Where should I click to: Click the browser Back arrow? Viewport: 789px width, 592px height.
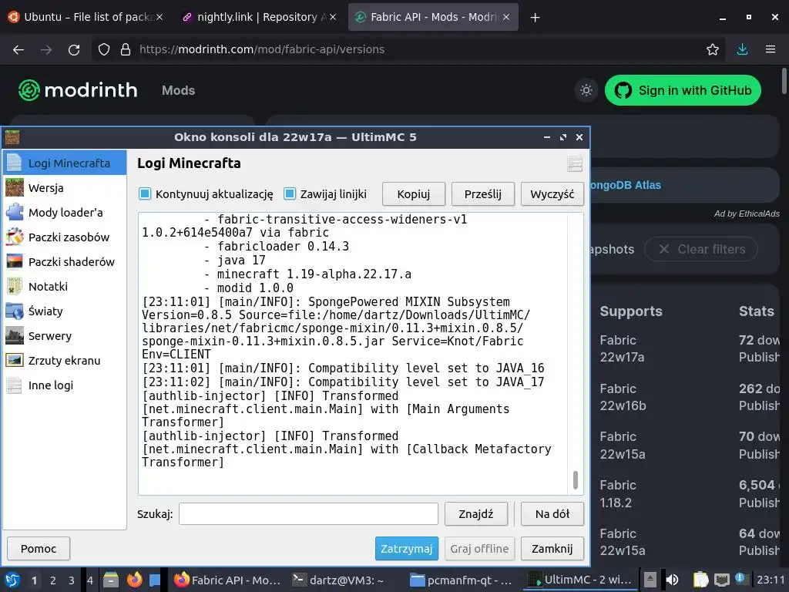pos(18,49)
